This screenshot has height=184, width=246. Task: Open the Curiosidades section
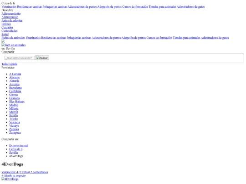click(10, 31)
